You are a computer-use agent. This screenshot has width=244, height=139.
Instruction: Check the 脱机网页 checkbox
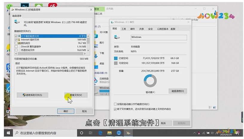tap(16, 43)
